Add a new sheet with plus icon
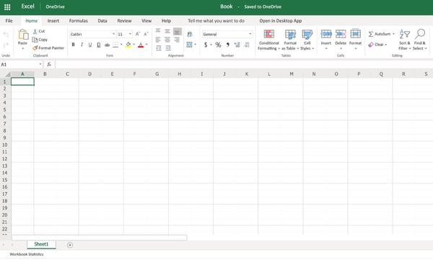 pyautogui.click(x=70, y=245)
